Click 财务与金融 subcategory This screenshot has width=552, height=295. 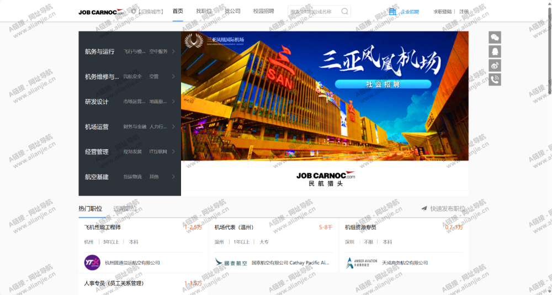[x=135, y=127]
